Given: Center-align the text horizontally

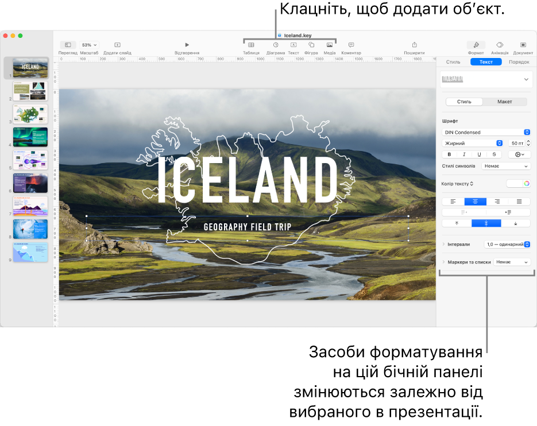Looking at the screenshot, I should coord(476,202).
